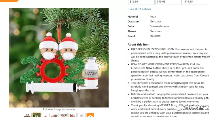Select the highlighted green-background thumbnail

(x=37, y=115)
